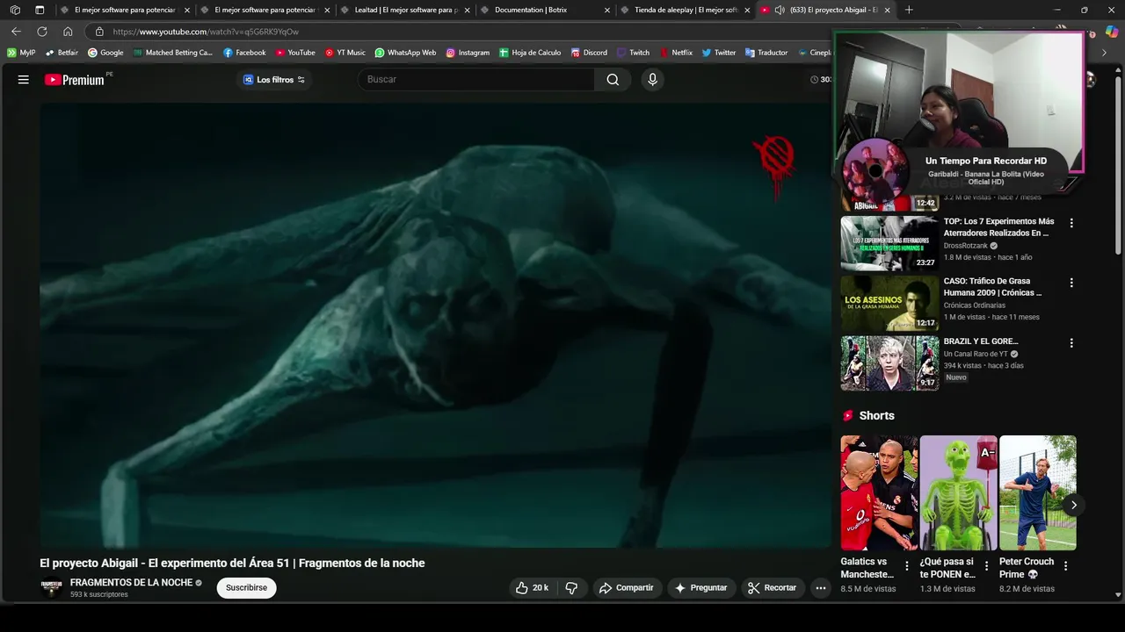Image resolution: width=1125 pixels, height=632 pixels.
Task: Open the Netflix bookmark
Action: [x=677, y=53]
